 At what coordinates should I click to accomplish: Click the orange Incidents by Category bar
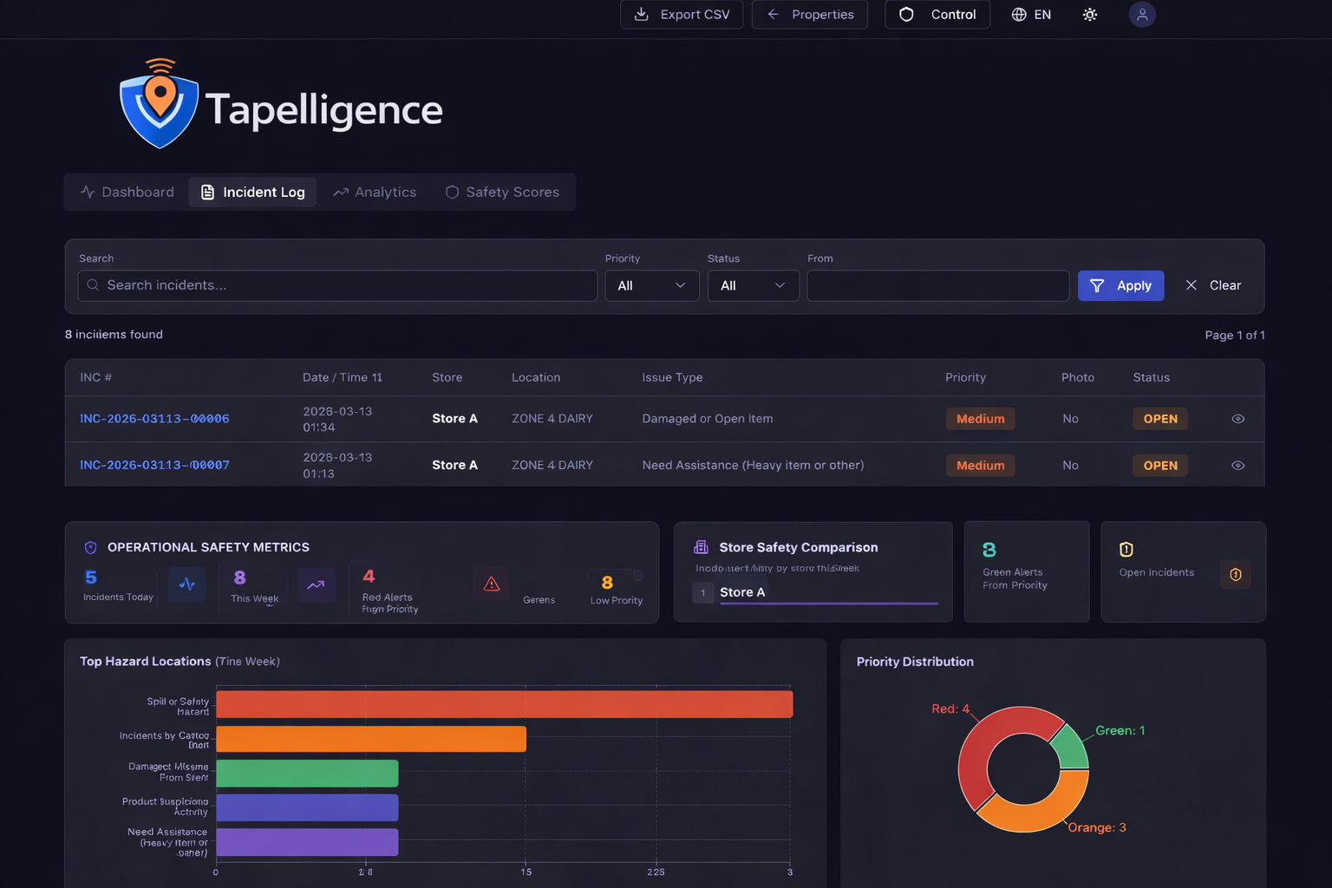click(x=371, y=739)
